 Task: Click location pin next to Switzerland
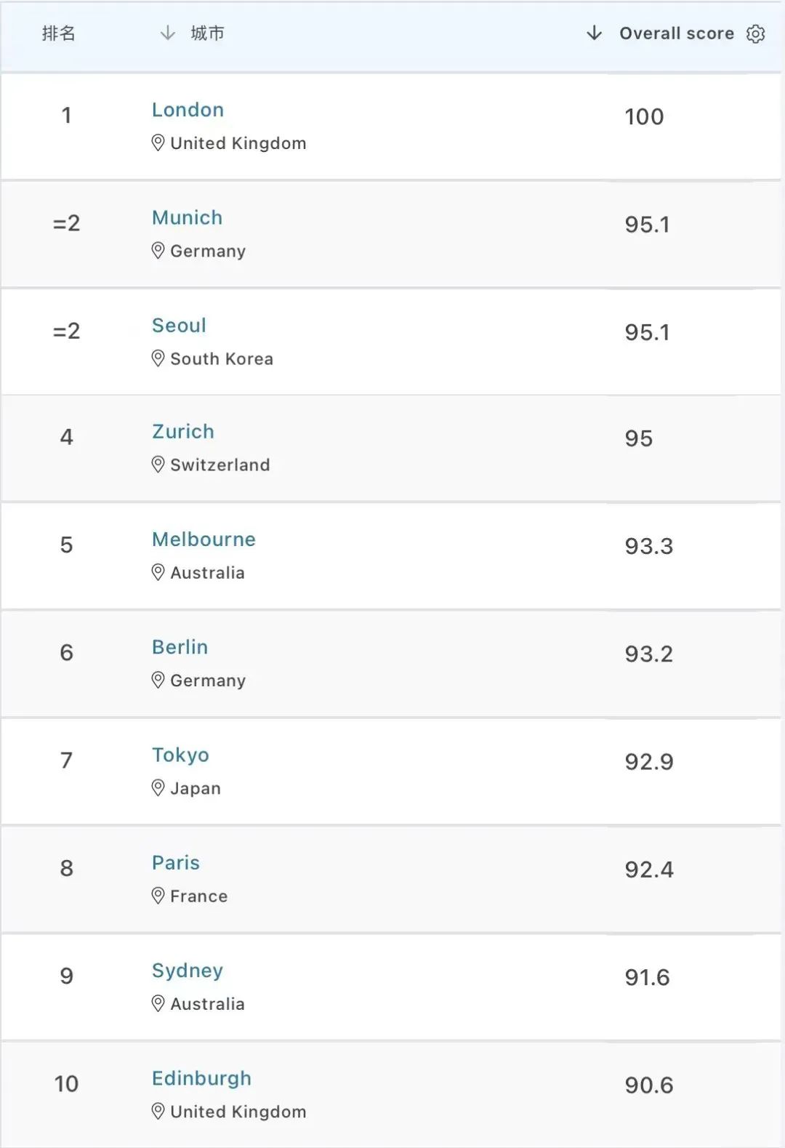[x=158, y=465]
